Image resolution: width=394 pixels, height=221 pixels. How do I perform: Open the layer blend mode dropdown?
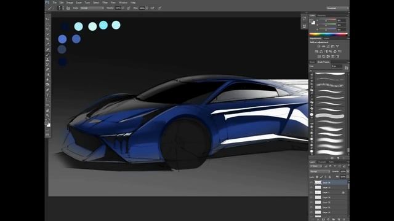pos(320,171)
